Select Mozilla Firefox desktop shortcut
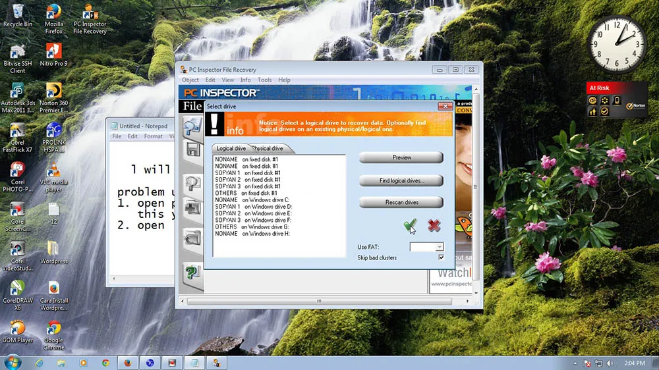Image resolution: width=659 pixels, height=370 pixels. (54, 19)
